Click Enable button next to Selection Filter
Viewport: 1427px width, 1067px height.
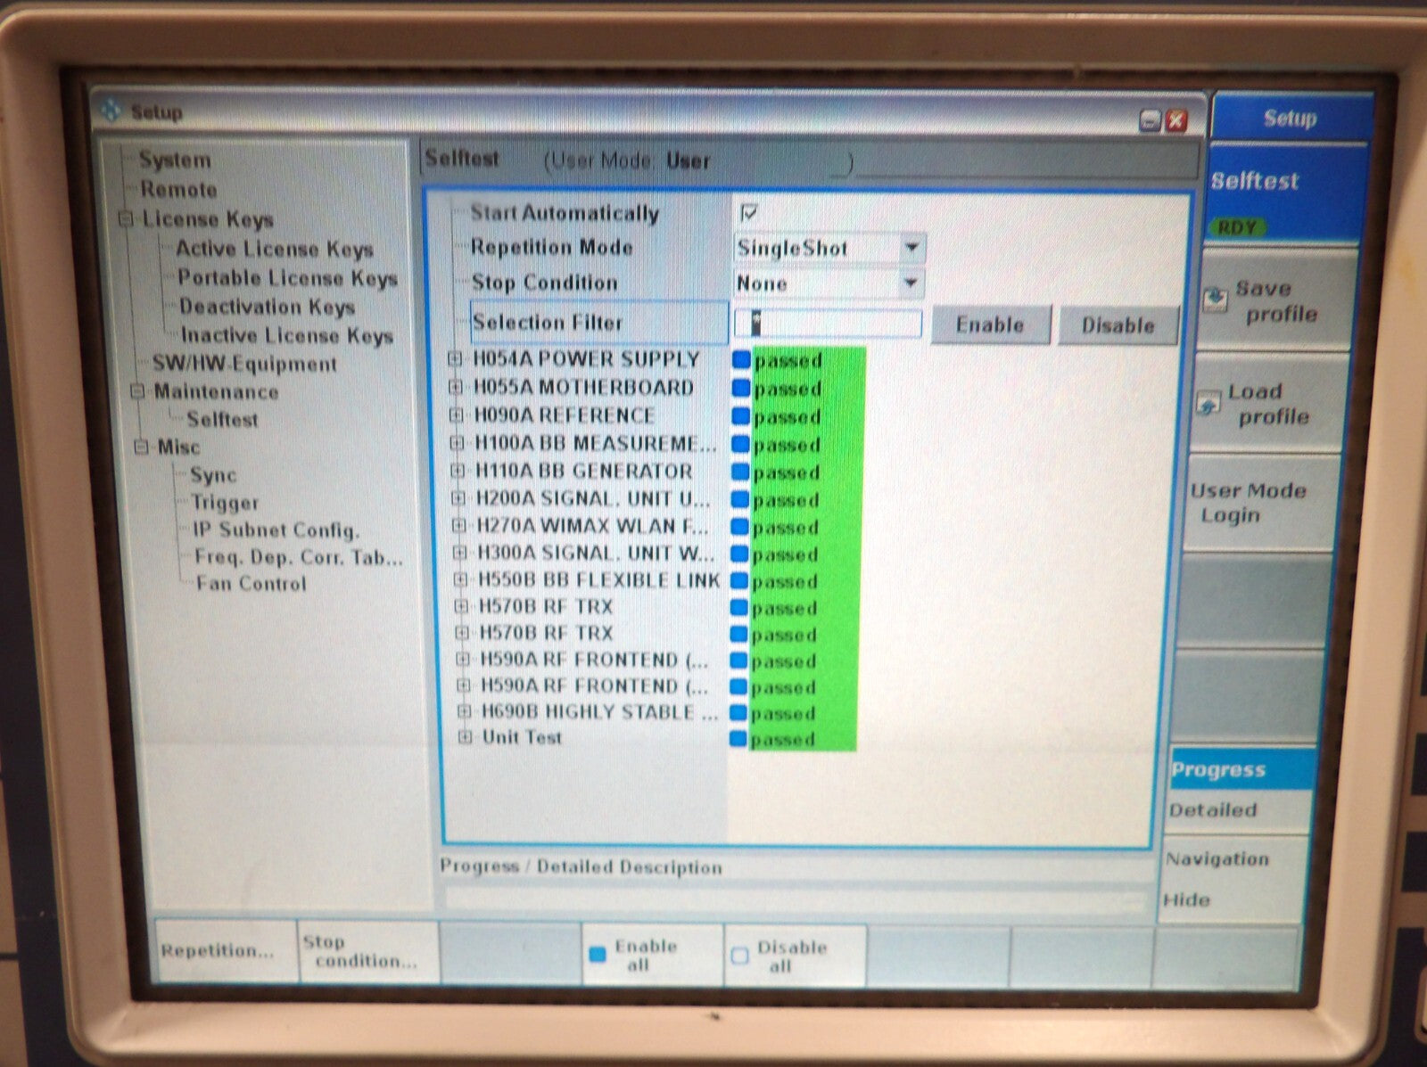pos(990,324)
